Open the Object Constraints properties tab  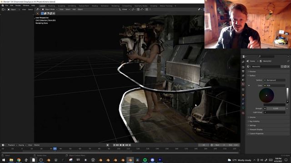click(243, 104)
